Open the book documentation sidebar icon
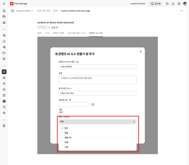189x165 pixels. pyautogui.click(x=4, y=126)
